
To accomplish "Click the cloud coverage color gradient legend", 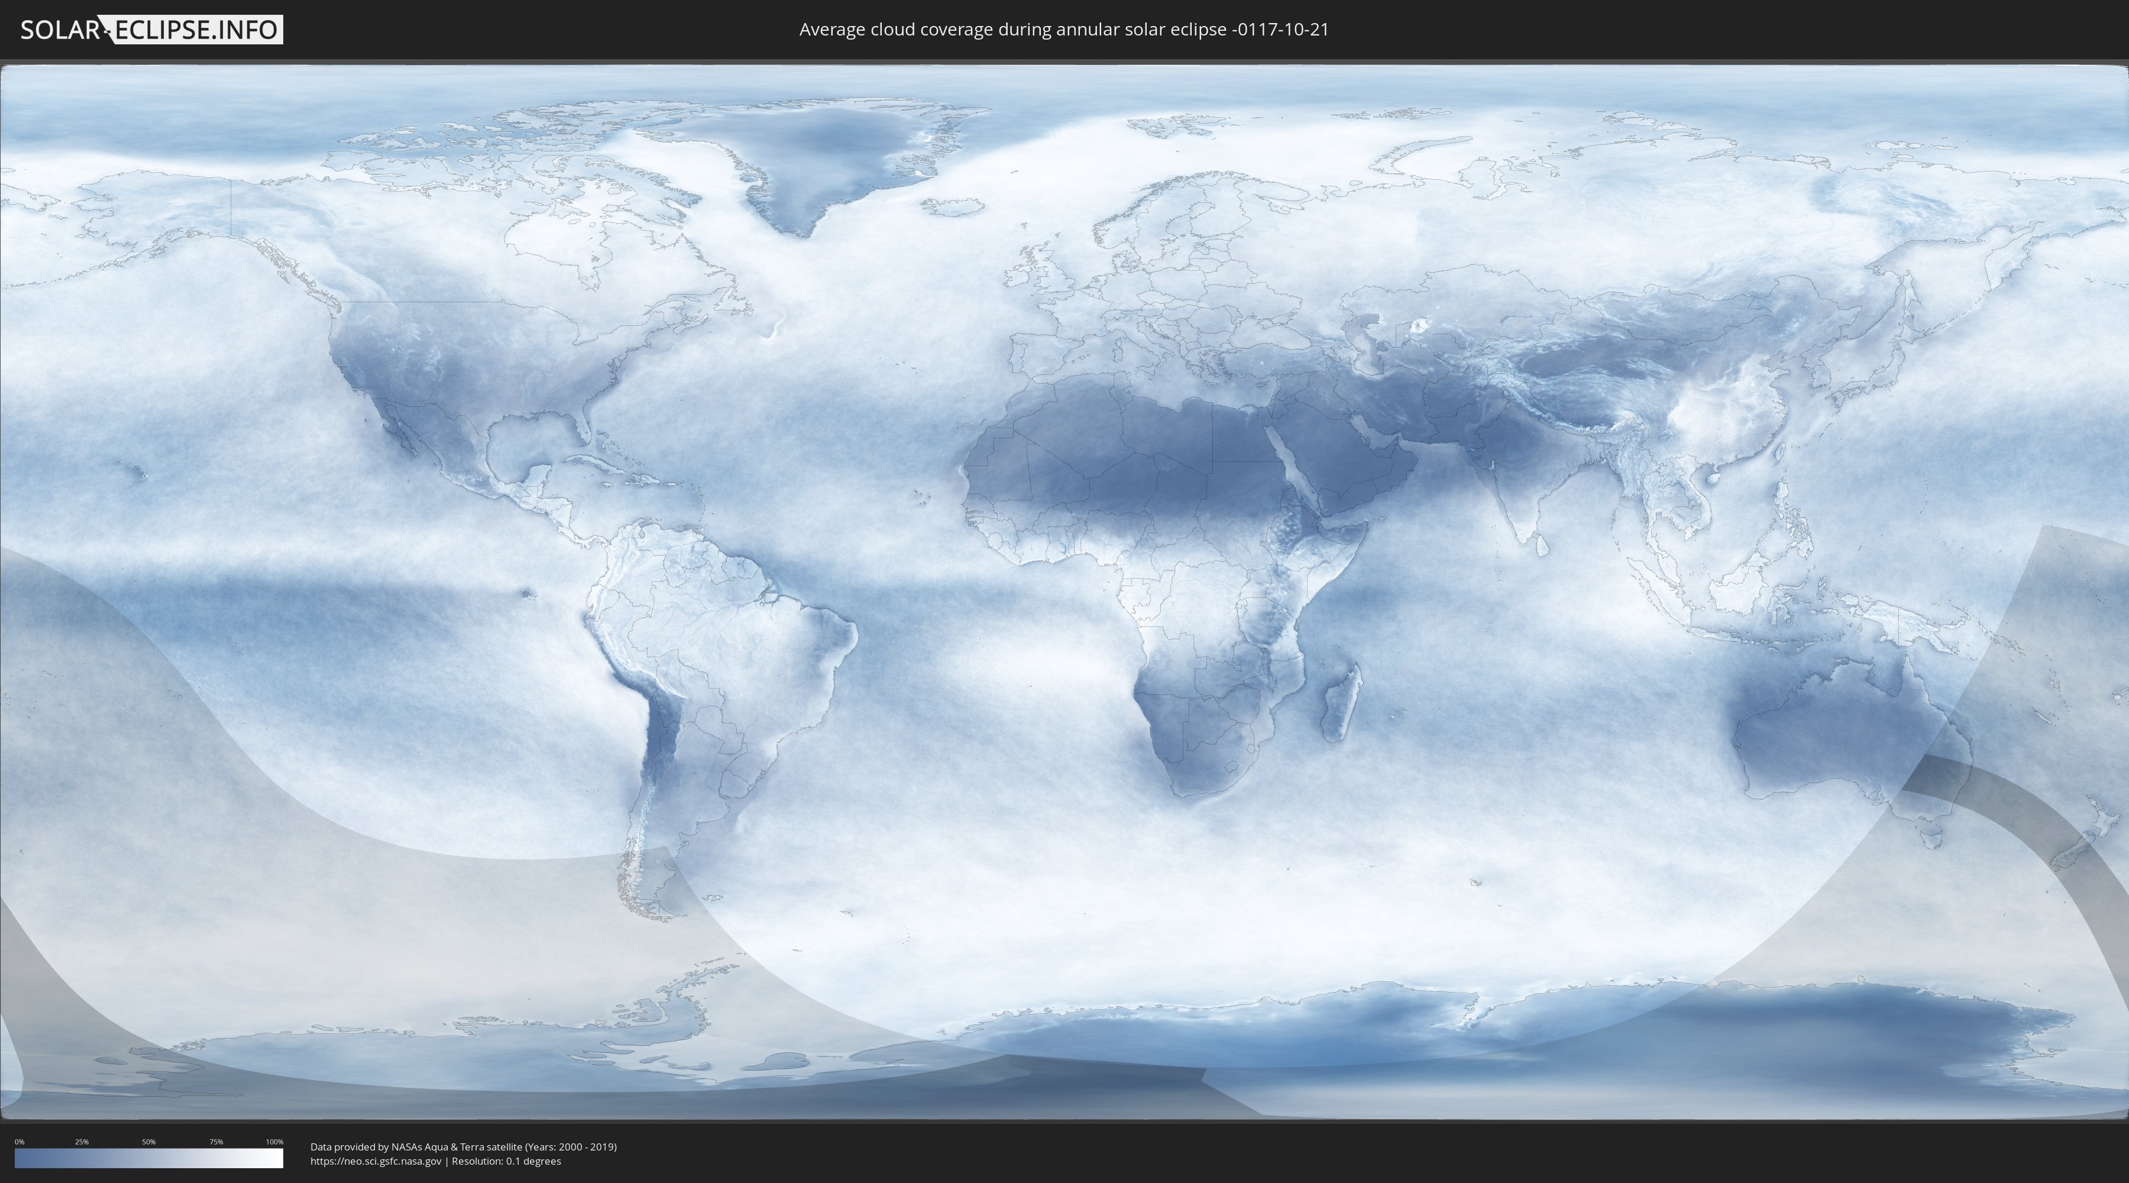I will pyautogui.click(x=149, y=1158).
